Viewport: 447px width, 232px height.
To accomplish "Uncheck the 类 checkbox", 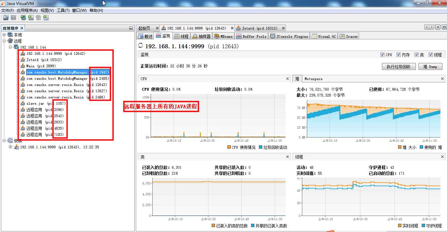I will coord(416,55).
